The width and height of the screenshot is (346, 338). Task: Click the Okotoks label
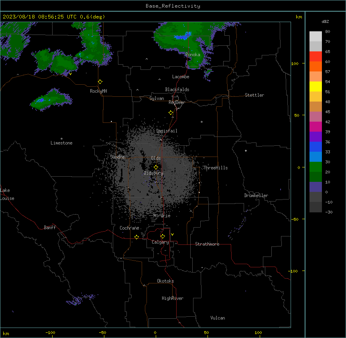click(x=165, y=281)
